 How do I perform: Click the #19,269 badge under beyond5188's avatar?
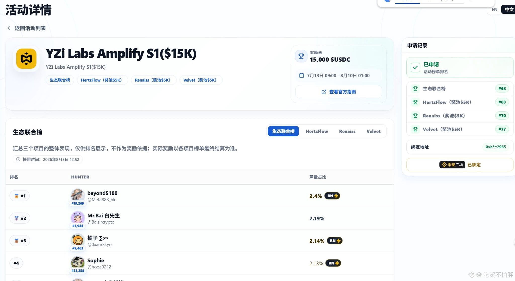tap(78, 203)
